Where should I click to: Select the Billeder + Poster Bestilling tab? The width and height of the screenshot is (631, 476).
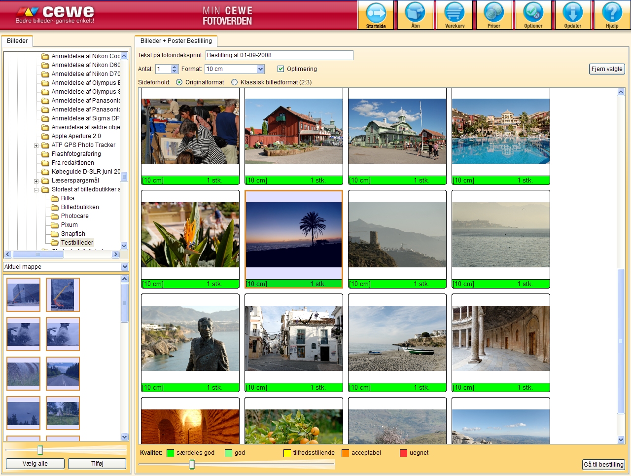click(x=176, y=41)
